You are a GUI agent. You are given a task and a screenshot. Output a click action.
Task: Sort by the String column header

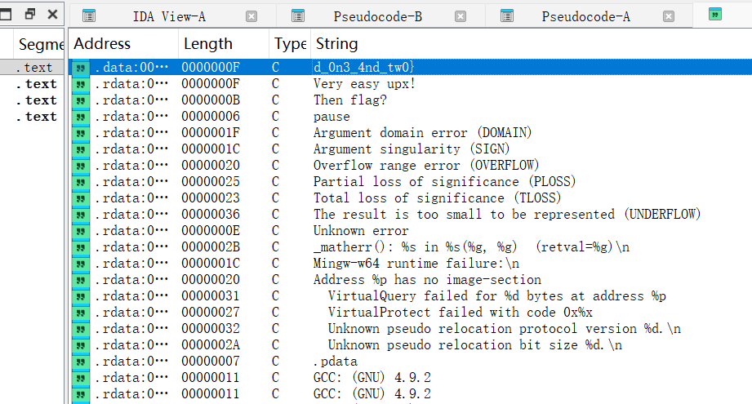click(x=336, y=44)
